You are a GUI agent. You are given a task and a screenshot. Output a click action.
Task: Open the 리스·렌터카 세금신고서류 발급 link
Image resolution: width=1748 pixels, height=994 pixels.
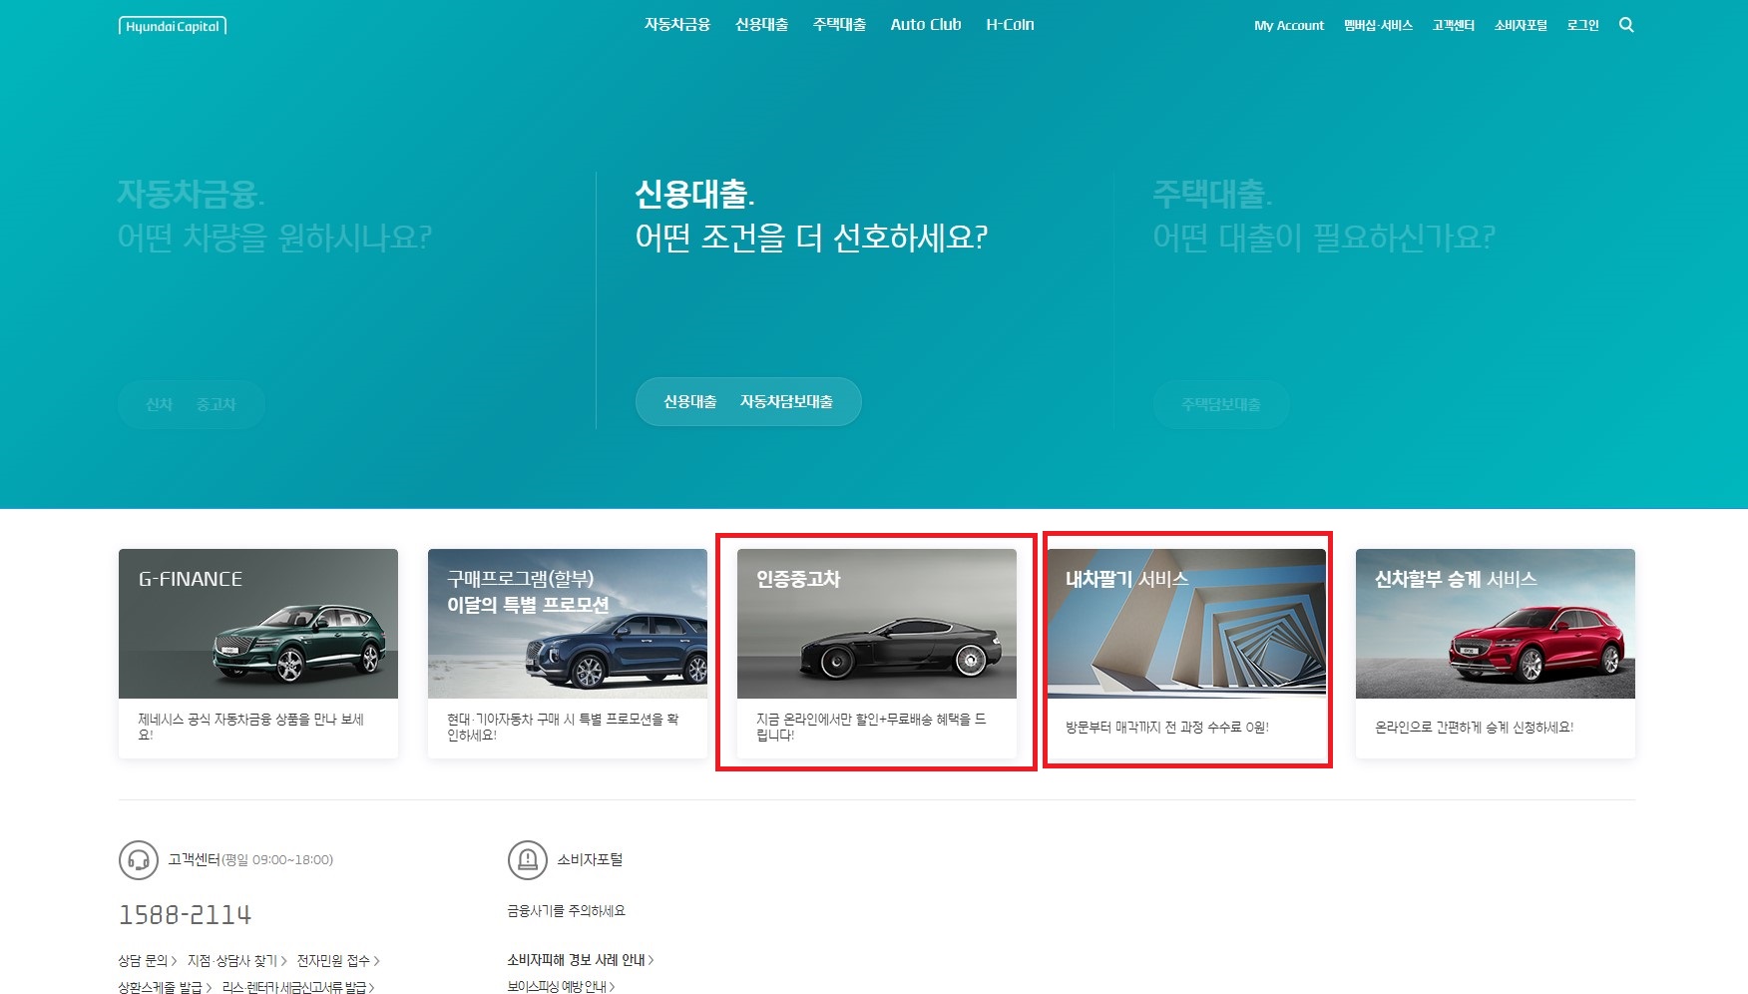coord(298,987)
